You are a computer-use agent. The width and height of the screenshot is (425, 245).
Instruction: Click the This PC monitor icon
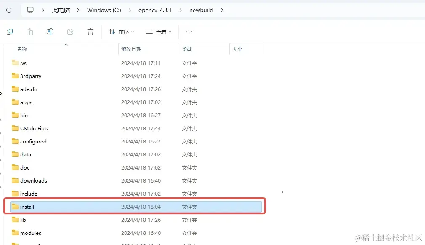coord(30,10)
